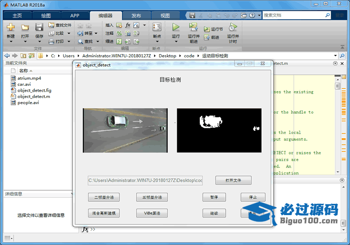Screen dimensions: 350x245
Task: Click the Breakpoints (断点) icon
Action: pos(157,27)
